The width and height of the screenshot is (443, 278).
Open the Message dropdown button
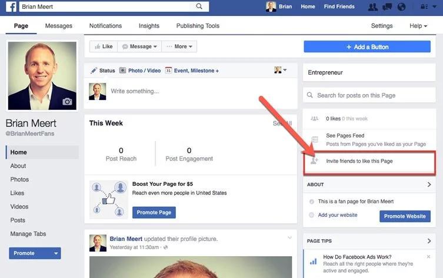click(x=140, y=46)
